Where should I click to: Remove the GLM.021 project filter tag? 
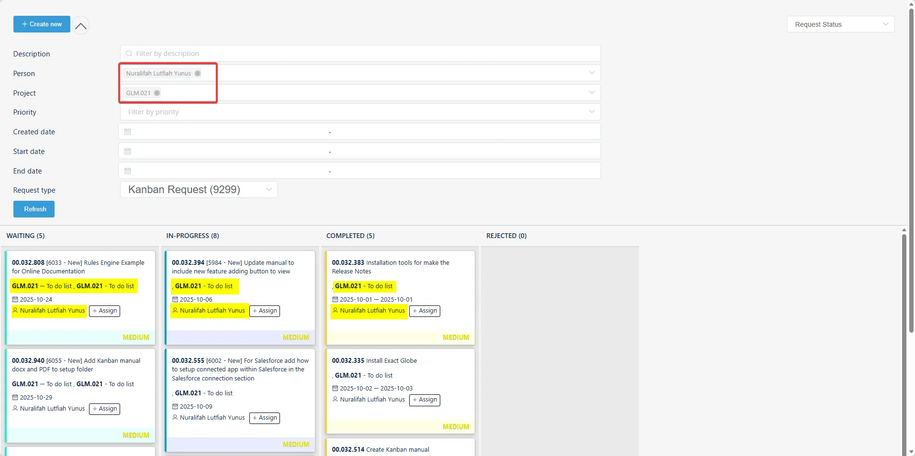pyautogui.click(x=157, y=93)
